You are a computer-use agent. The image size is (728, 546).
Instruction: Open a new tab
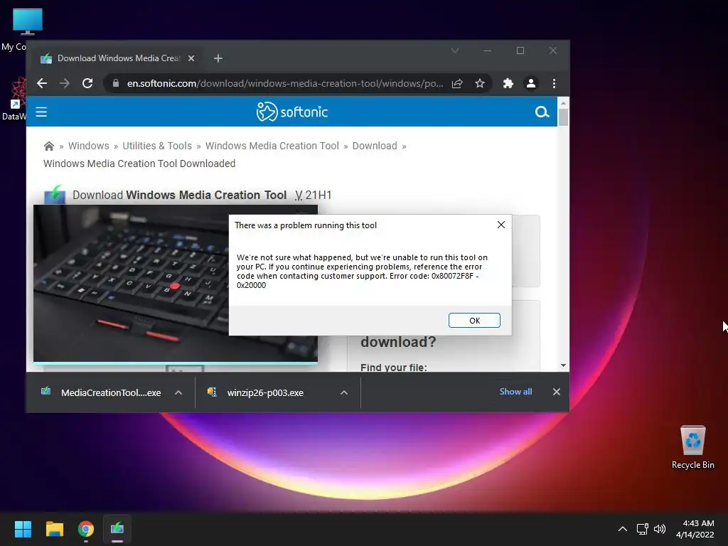pos(218,58)
